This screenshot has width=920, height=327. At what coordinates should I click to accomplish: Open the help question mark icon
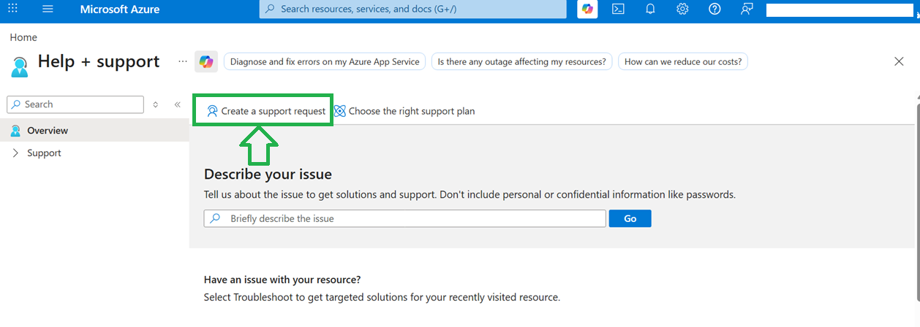(x=714, y=9)
